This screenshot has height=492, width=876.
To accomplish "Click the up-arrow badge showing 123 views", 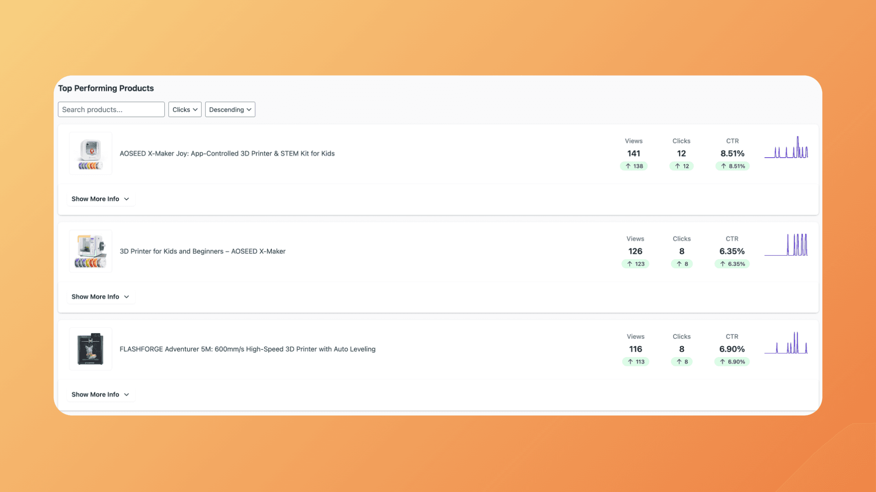I will [x=636, y=264].
